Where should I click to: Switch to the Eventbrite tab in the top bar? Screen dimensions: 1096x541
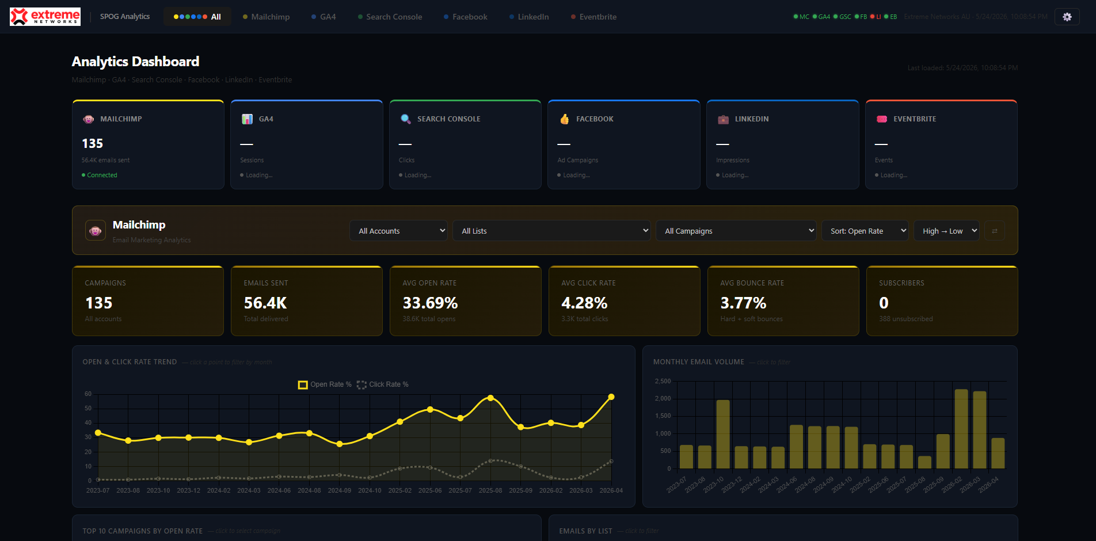[x=593, y=17]
